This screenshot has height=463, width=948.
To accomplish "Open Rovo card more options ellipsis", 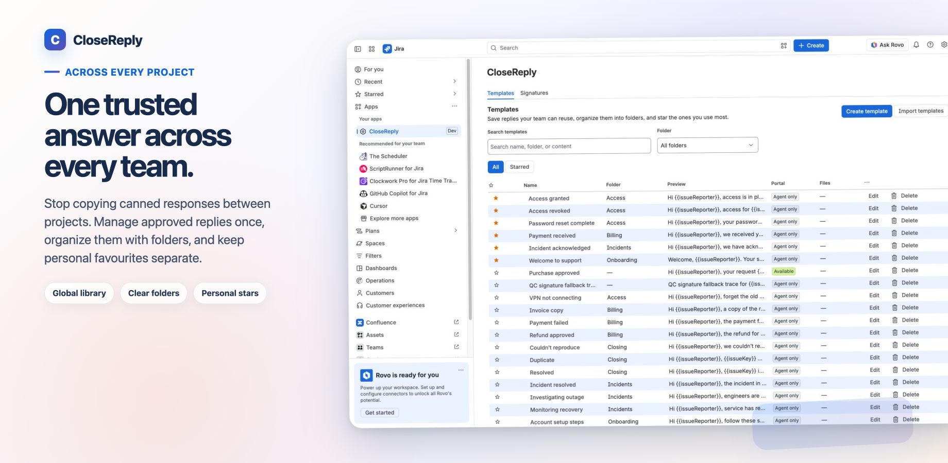I will 461,370.
